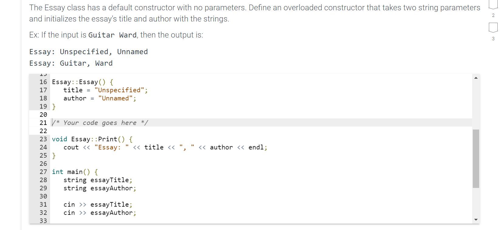Select the highlighted comment on line 21
501x230 pixels.
(100, 123)
